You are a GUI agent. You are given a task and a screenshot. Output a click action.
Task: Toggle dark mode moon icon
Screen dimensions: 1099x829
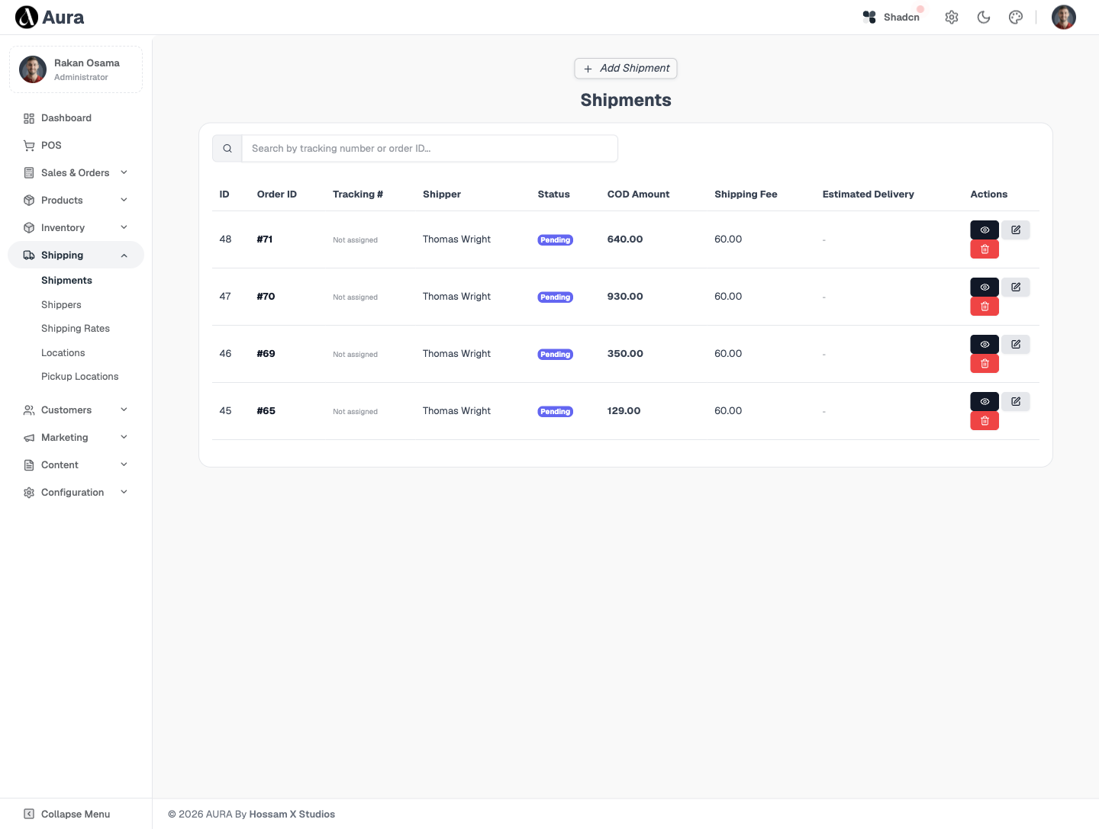click(x=984, y=17)
